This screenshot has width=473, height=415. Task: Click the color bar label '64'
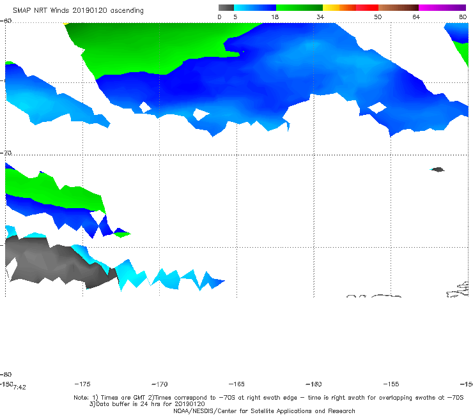click(416, 17)
